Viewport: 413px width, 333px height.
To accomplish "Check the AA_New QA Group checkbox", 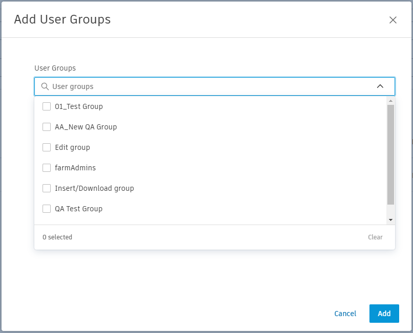I will (47, 127).
